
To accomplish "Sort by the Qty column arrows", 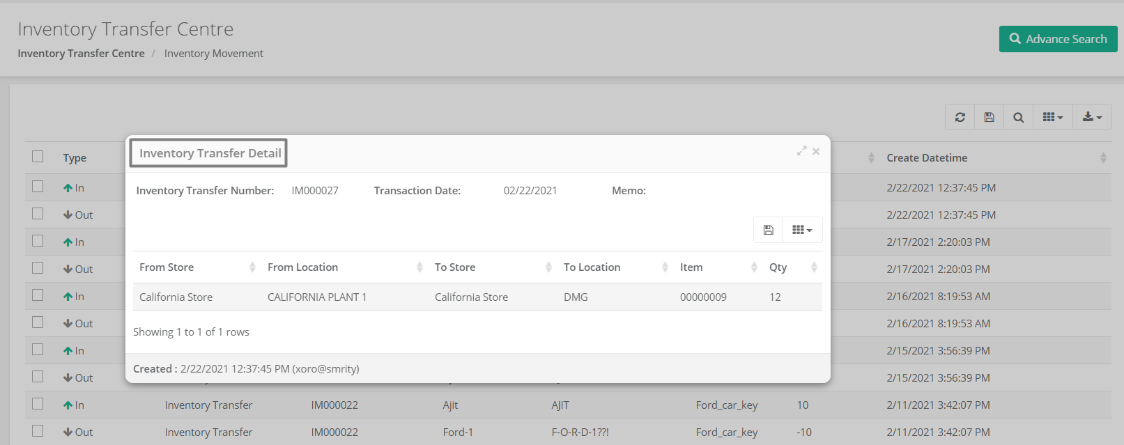I will coord(814,267).
